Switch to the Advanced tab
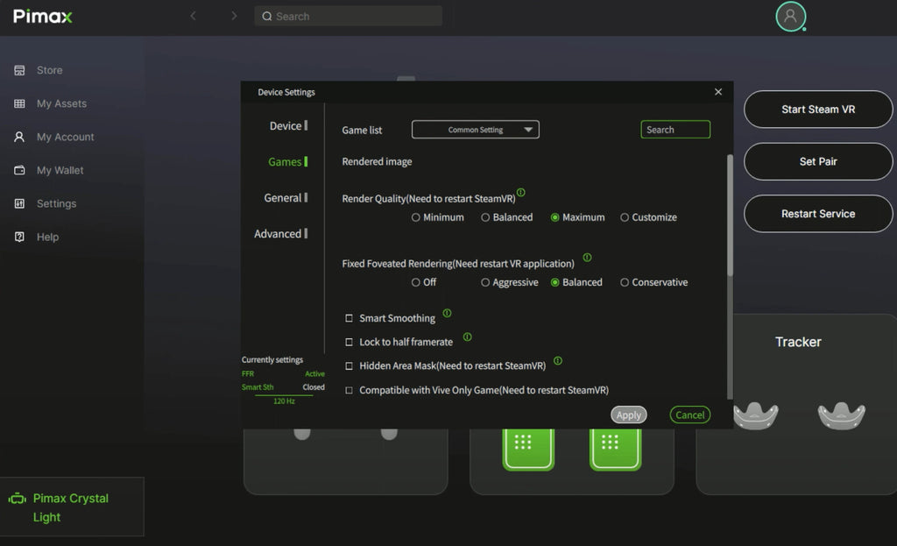 click(281, 234)
